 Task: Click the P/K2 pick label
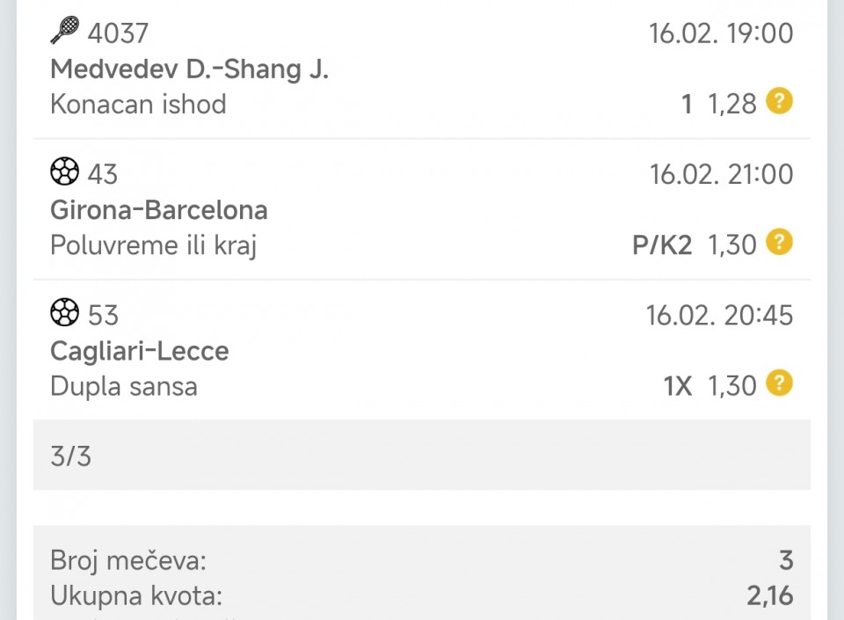pyautogui.click(x=662, y=245)
